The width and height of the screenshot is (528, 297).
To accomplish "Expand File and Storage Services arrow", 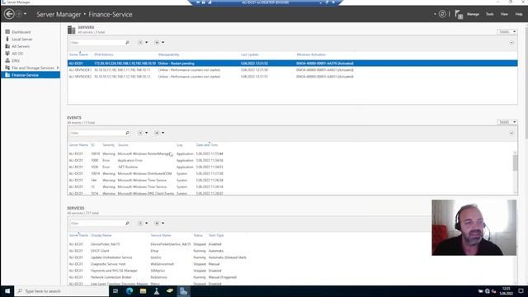I will (58, 68).
